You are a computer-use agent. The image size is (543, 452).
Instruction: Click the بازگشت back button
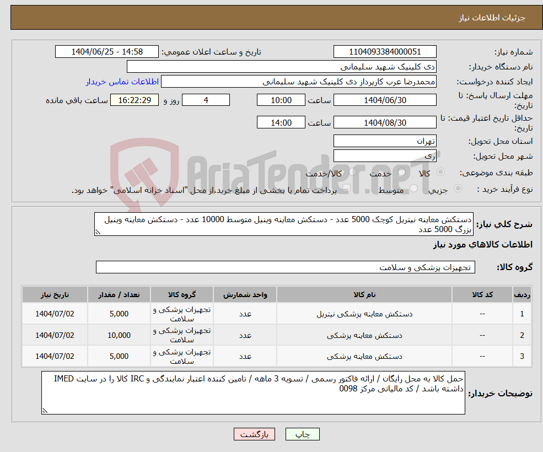254,434
